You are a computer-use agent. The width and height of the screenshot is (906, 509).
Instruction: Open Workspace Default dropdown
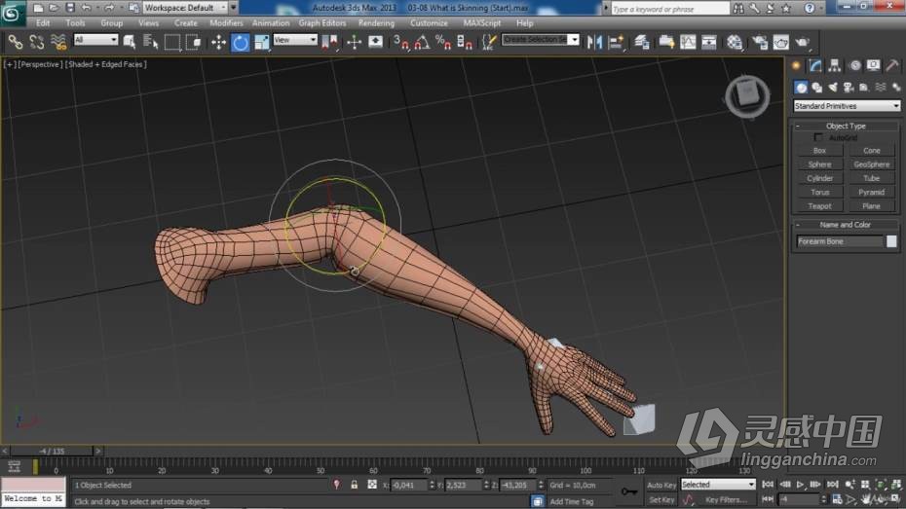tap(185, 8)
